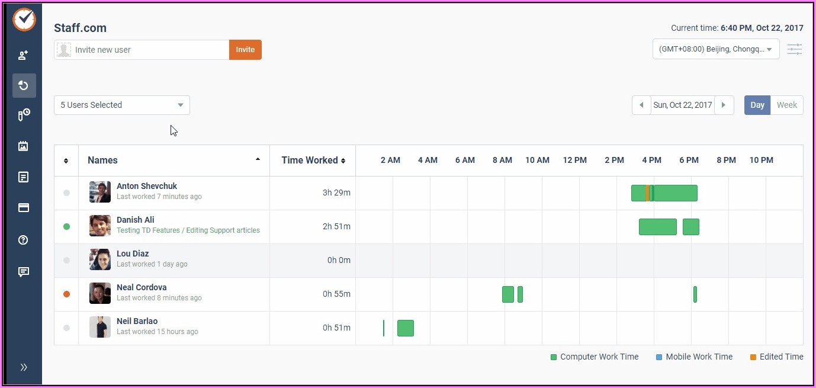
Task: Open the add user sidebar icon
Action: [24, 55]
